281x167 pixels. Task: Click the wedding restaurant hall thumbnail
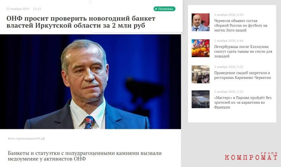[200, 74]
